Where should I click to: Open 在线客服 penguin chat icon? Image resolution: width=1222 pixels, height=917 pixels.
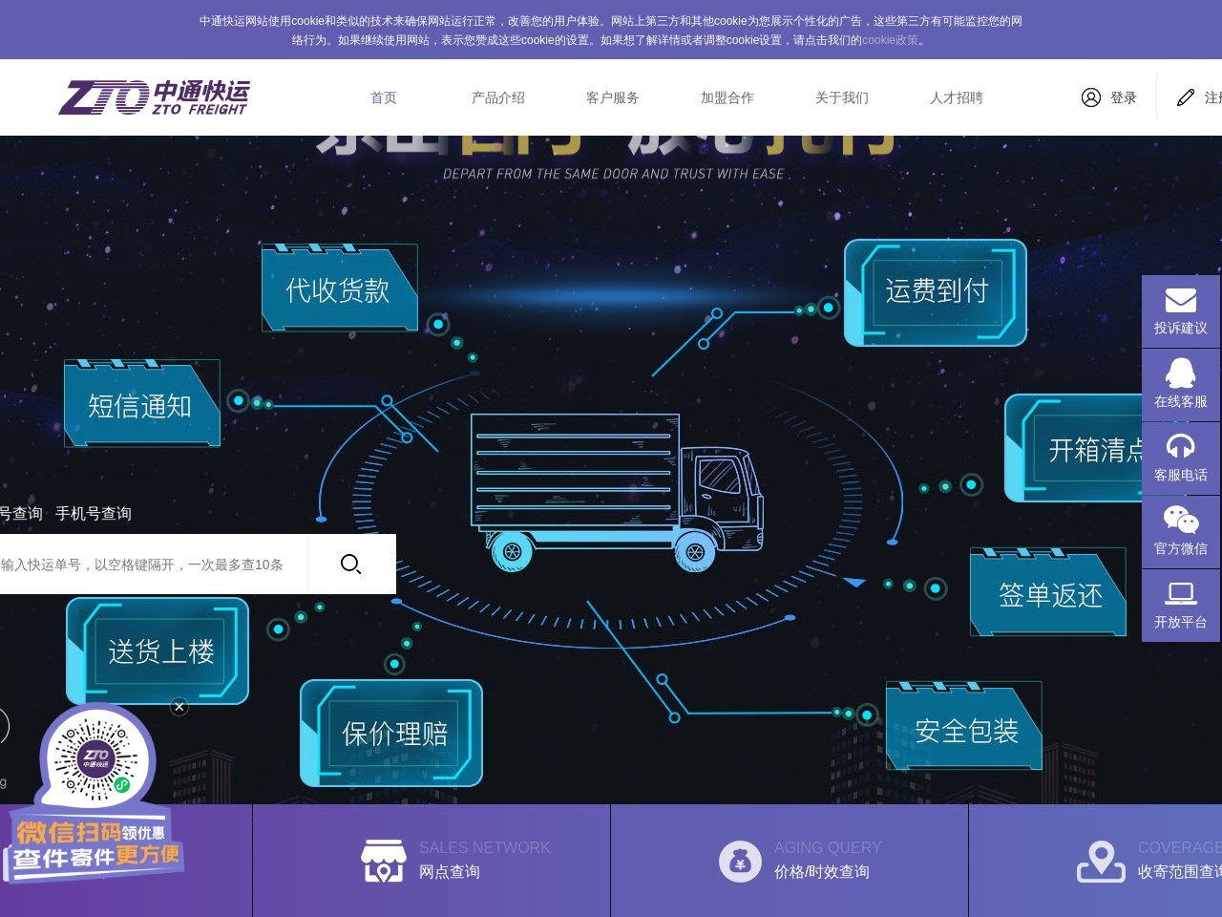coord(1180,373)
